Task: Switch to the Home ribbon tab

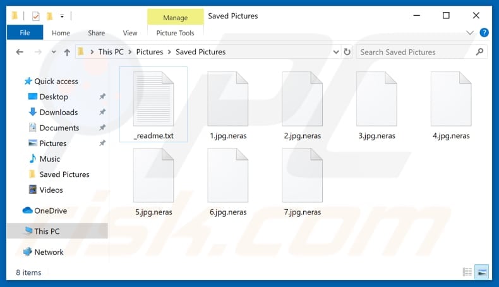Action: 61,33
